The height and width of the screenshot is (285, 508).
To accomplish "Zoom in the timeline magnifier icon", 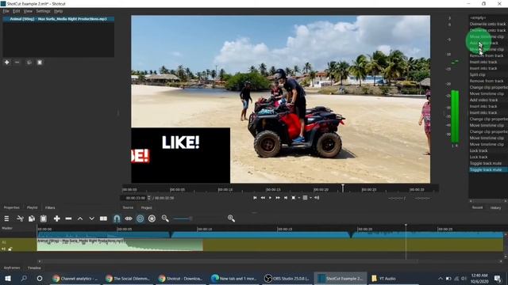I will pos(231,218).
